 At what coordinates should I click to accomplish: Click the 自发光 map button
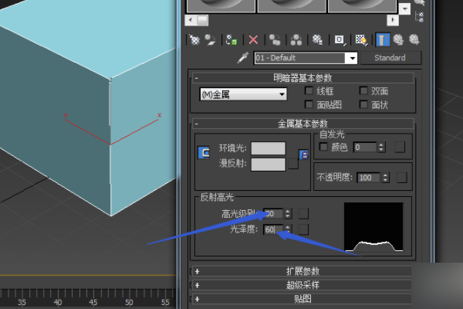point(400,147)
